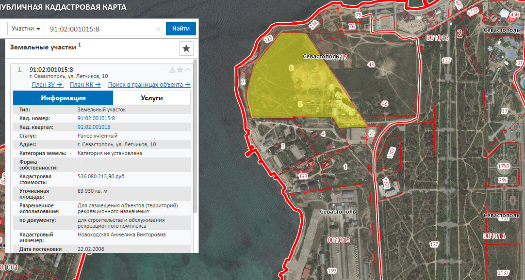Click parcel label 3 on map
Viewport: 525px width, 280px height.
click(x=283, y=146)
